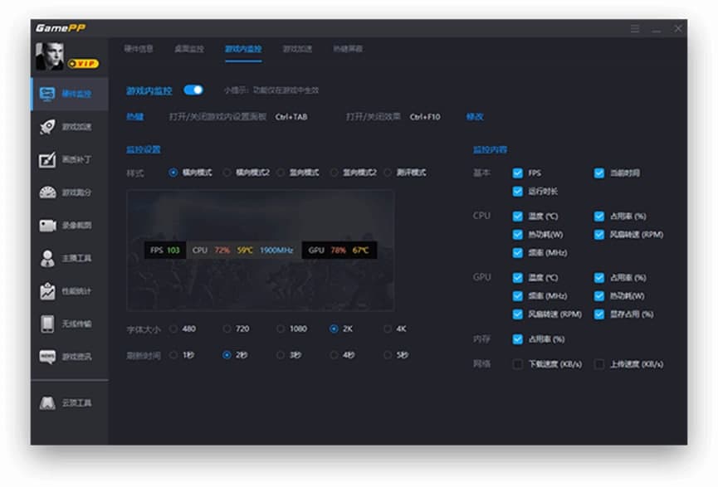
Task: Open the hamburger menu in title bar
Action: coord(635,28)
